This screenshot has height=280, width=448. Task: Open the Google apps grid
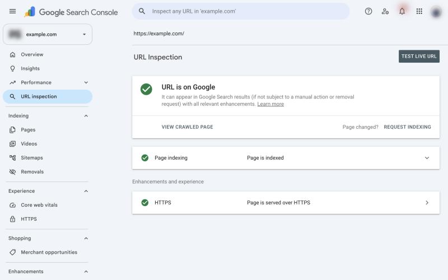point(419,11)
